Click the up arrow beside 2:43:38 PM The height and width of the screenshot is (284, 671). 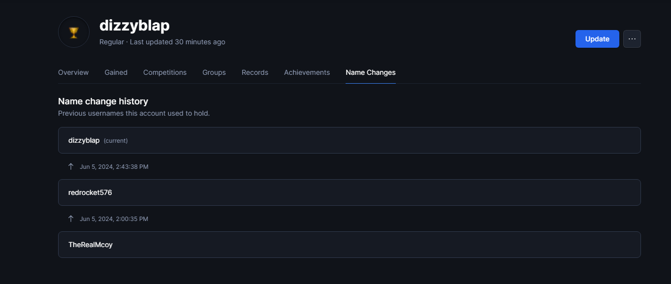71,167
